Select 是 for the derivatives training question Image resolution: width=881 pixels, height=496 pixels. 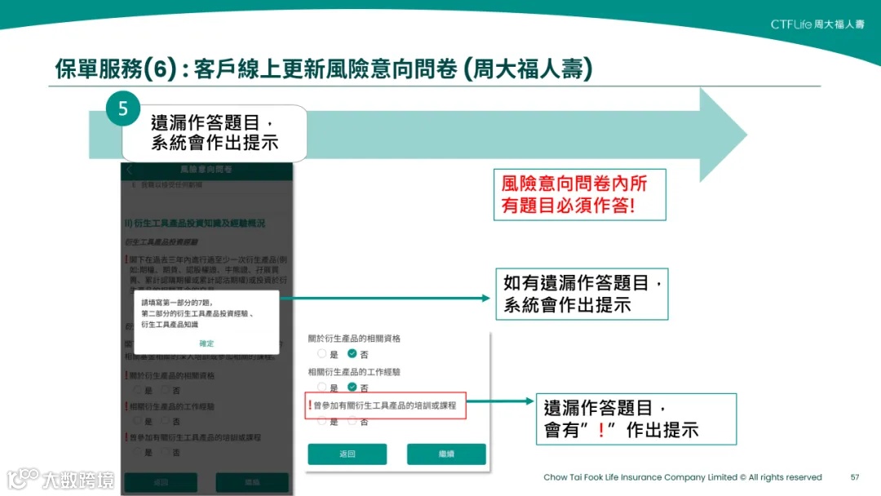point(323,422)
